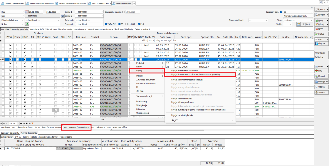329x166 pixels.
Task: Toggle the VAT w PLN checkbox
Action: click(106, 24)
